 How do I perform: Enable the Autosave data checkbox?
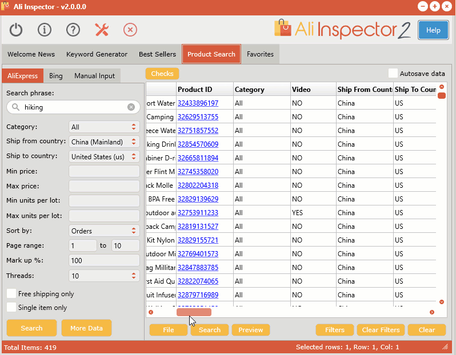click(393, 74)
